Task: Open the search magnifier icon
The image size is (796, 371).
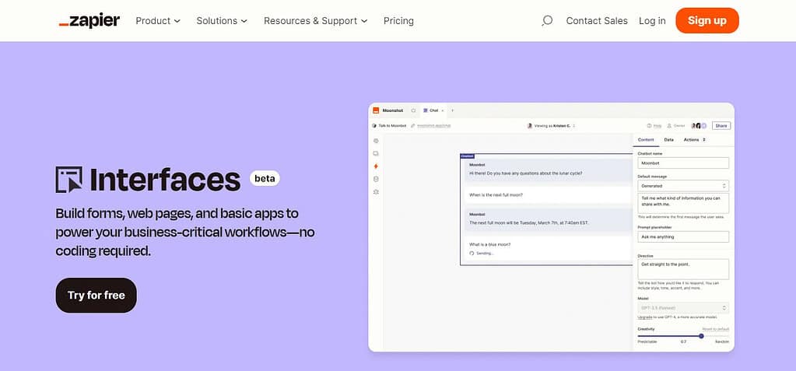Action: click(547, 21)
